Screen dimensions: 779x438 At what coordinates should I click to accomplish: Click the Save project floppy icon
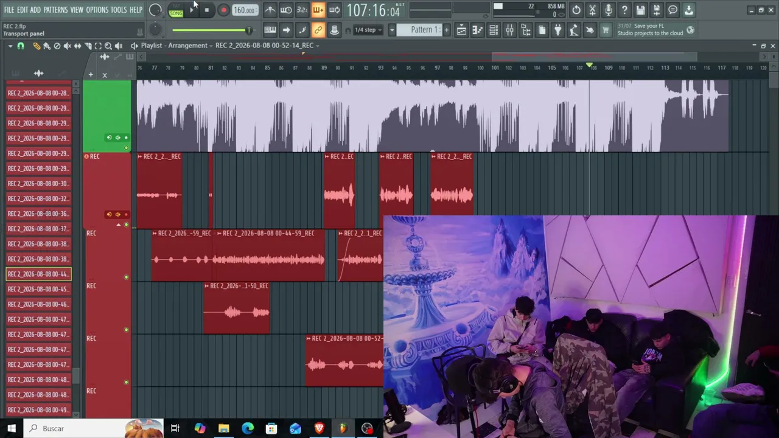[640, 10]
